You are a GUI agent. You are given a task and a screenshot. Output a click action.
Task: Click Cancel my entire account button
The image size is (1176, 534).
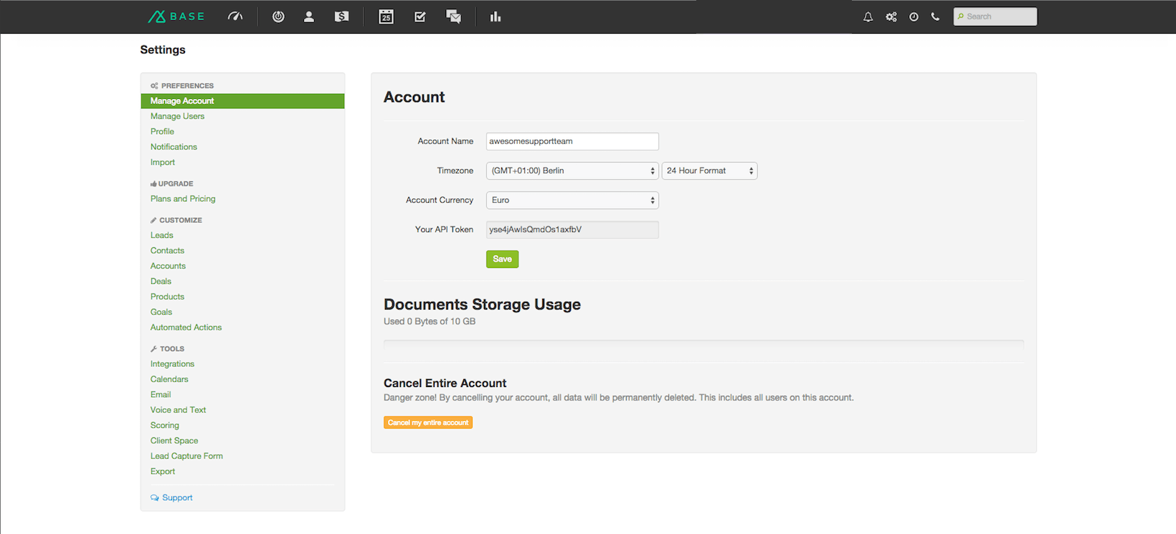pyautogui.click(x=428, y=422)
